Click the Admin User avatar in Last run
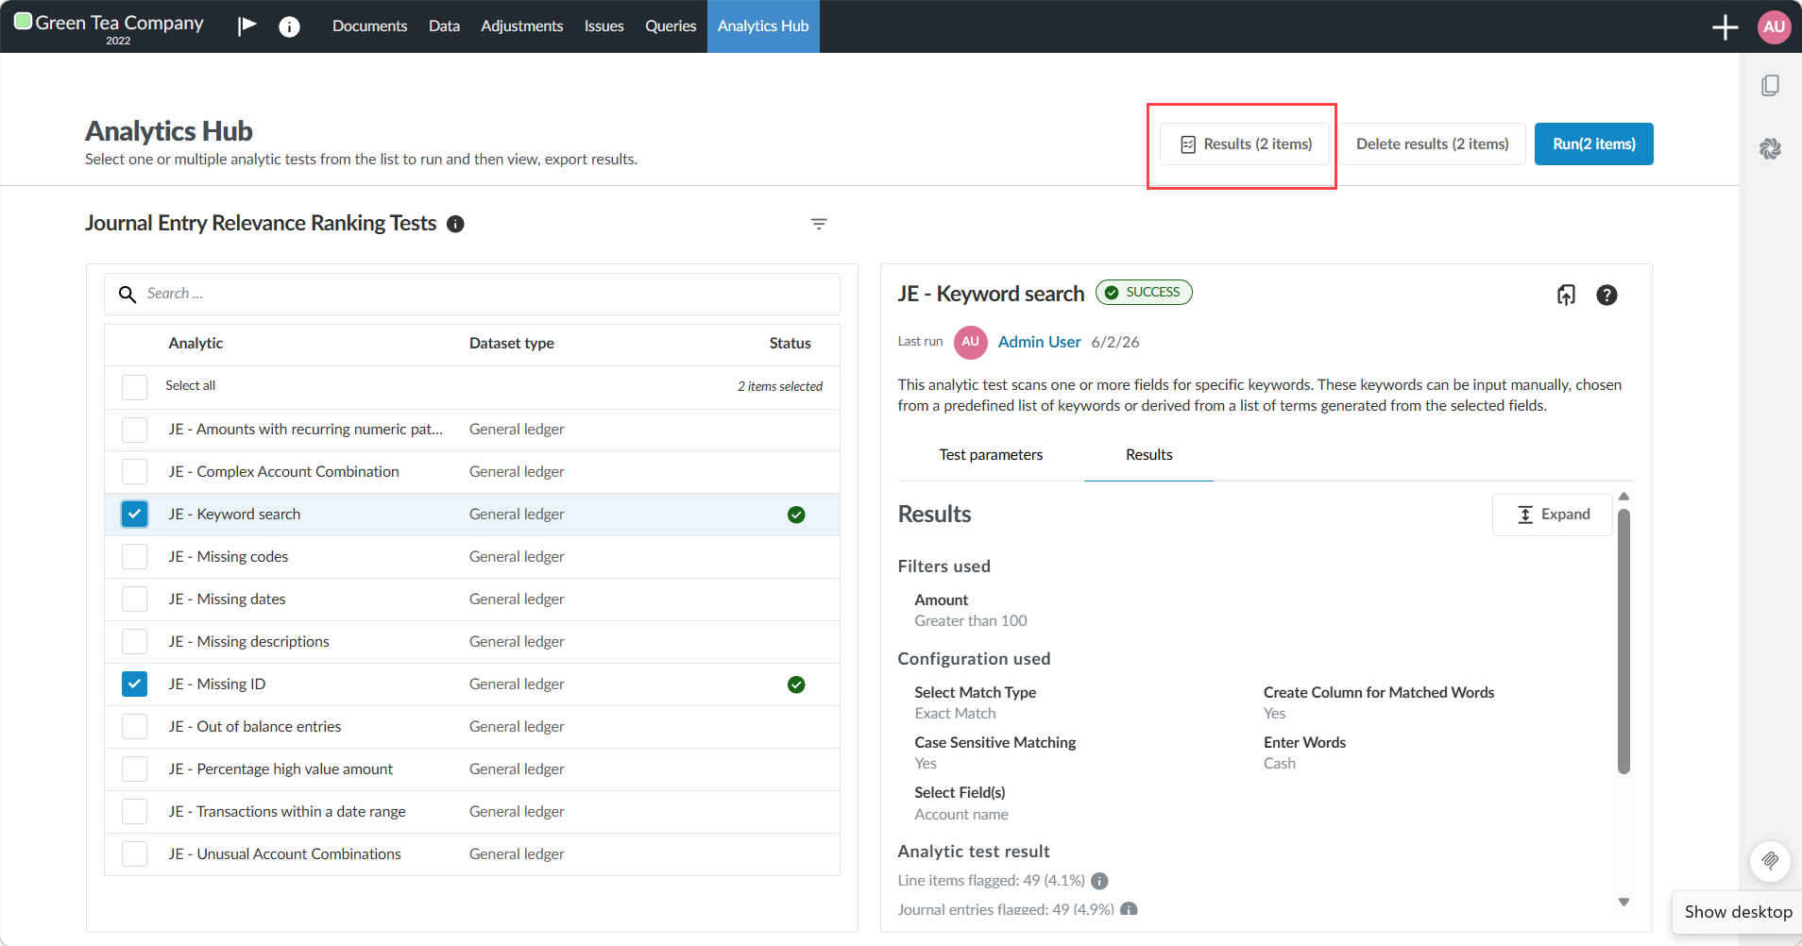Image resolution: width=1802 pixels, height=946 pixels. (x=970, y=342)
